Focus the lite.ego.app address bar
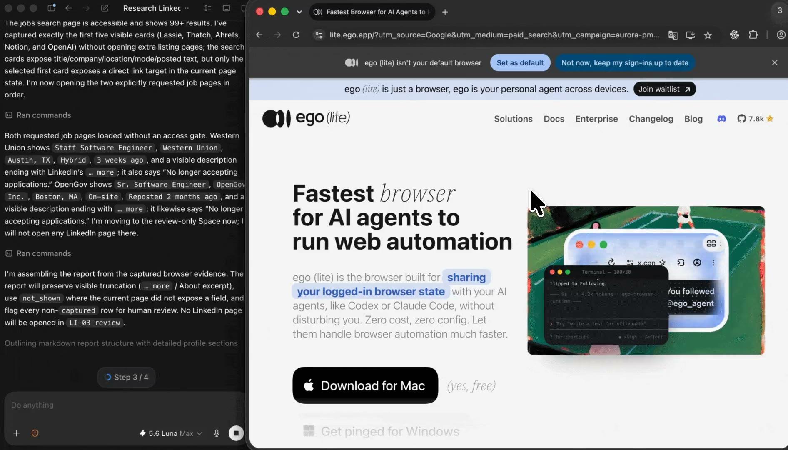 click(x=494, y=35)
